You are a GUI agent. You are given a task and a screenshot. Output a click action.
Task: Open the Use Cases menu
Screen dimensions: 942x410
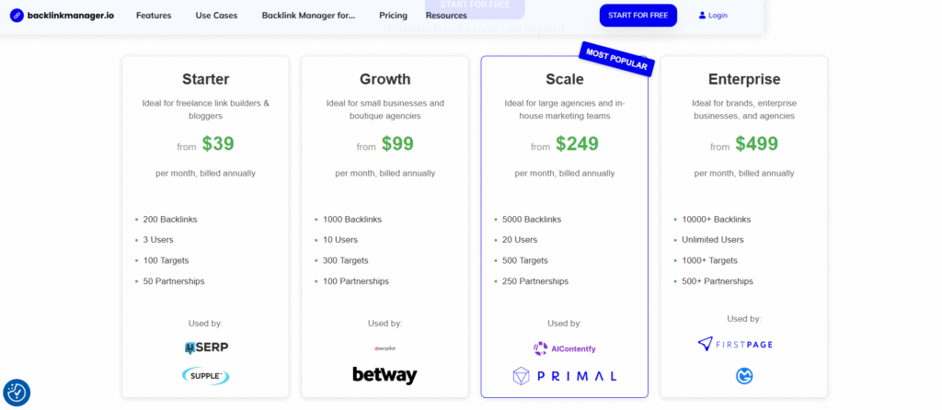(x=216, y=16)
